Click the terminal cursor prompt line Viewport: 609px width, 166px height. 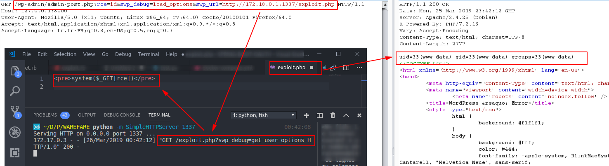[x=35, y=153]
